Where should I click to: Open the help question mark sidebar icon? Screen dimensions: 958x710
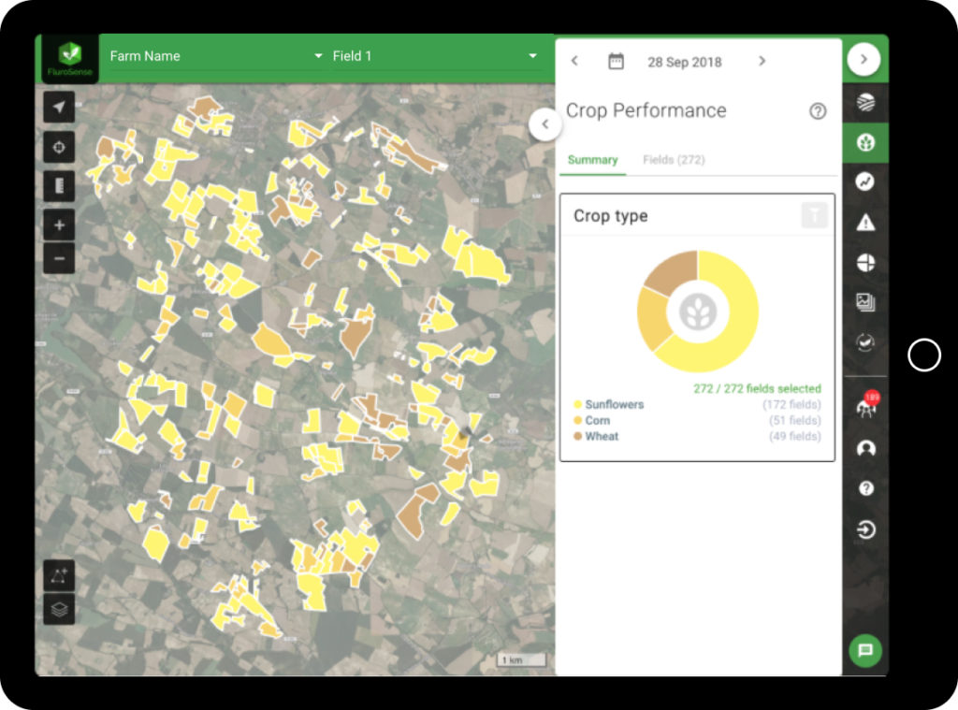tap(865, 488)
